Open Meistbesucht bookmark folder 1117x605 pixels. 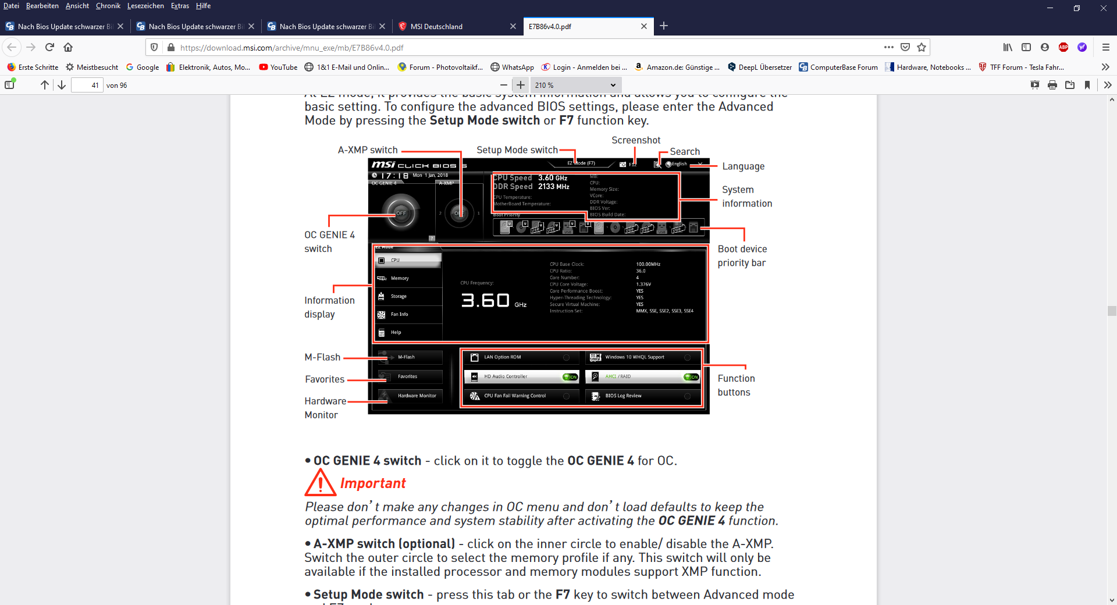[x=92, y=67]
